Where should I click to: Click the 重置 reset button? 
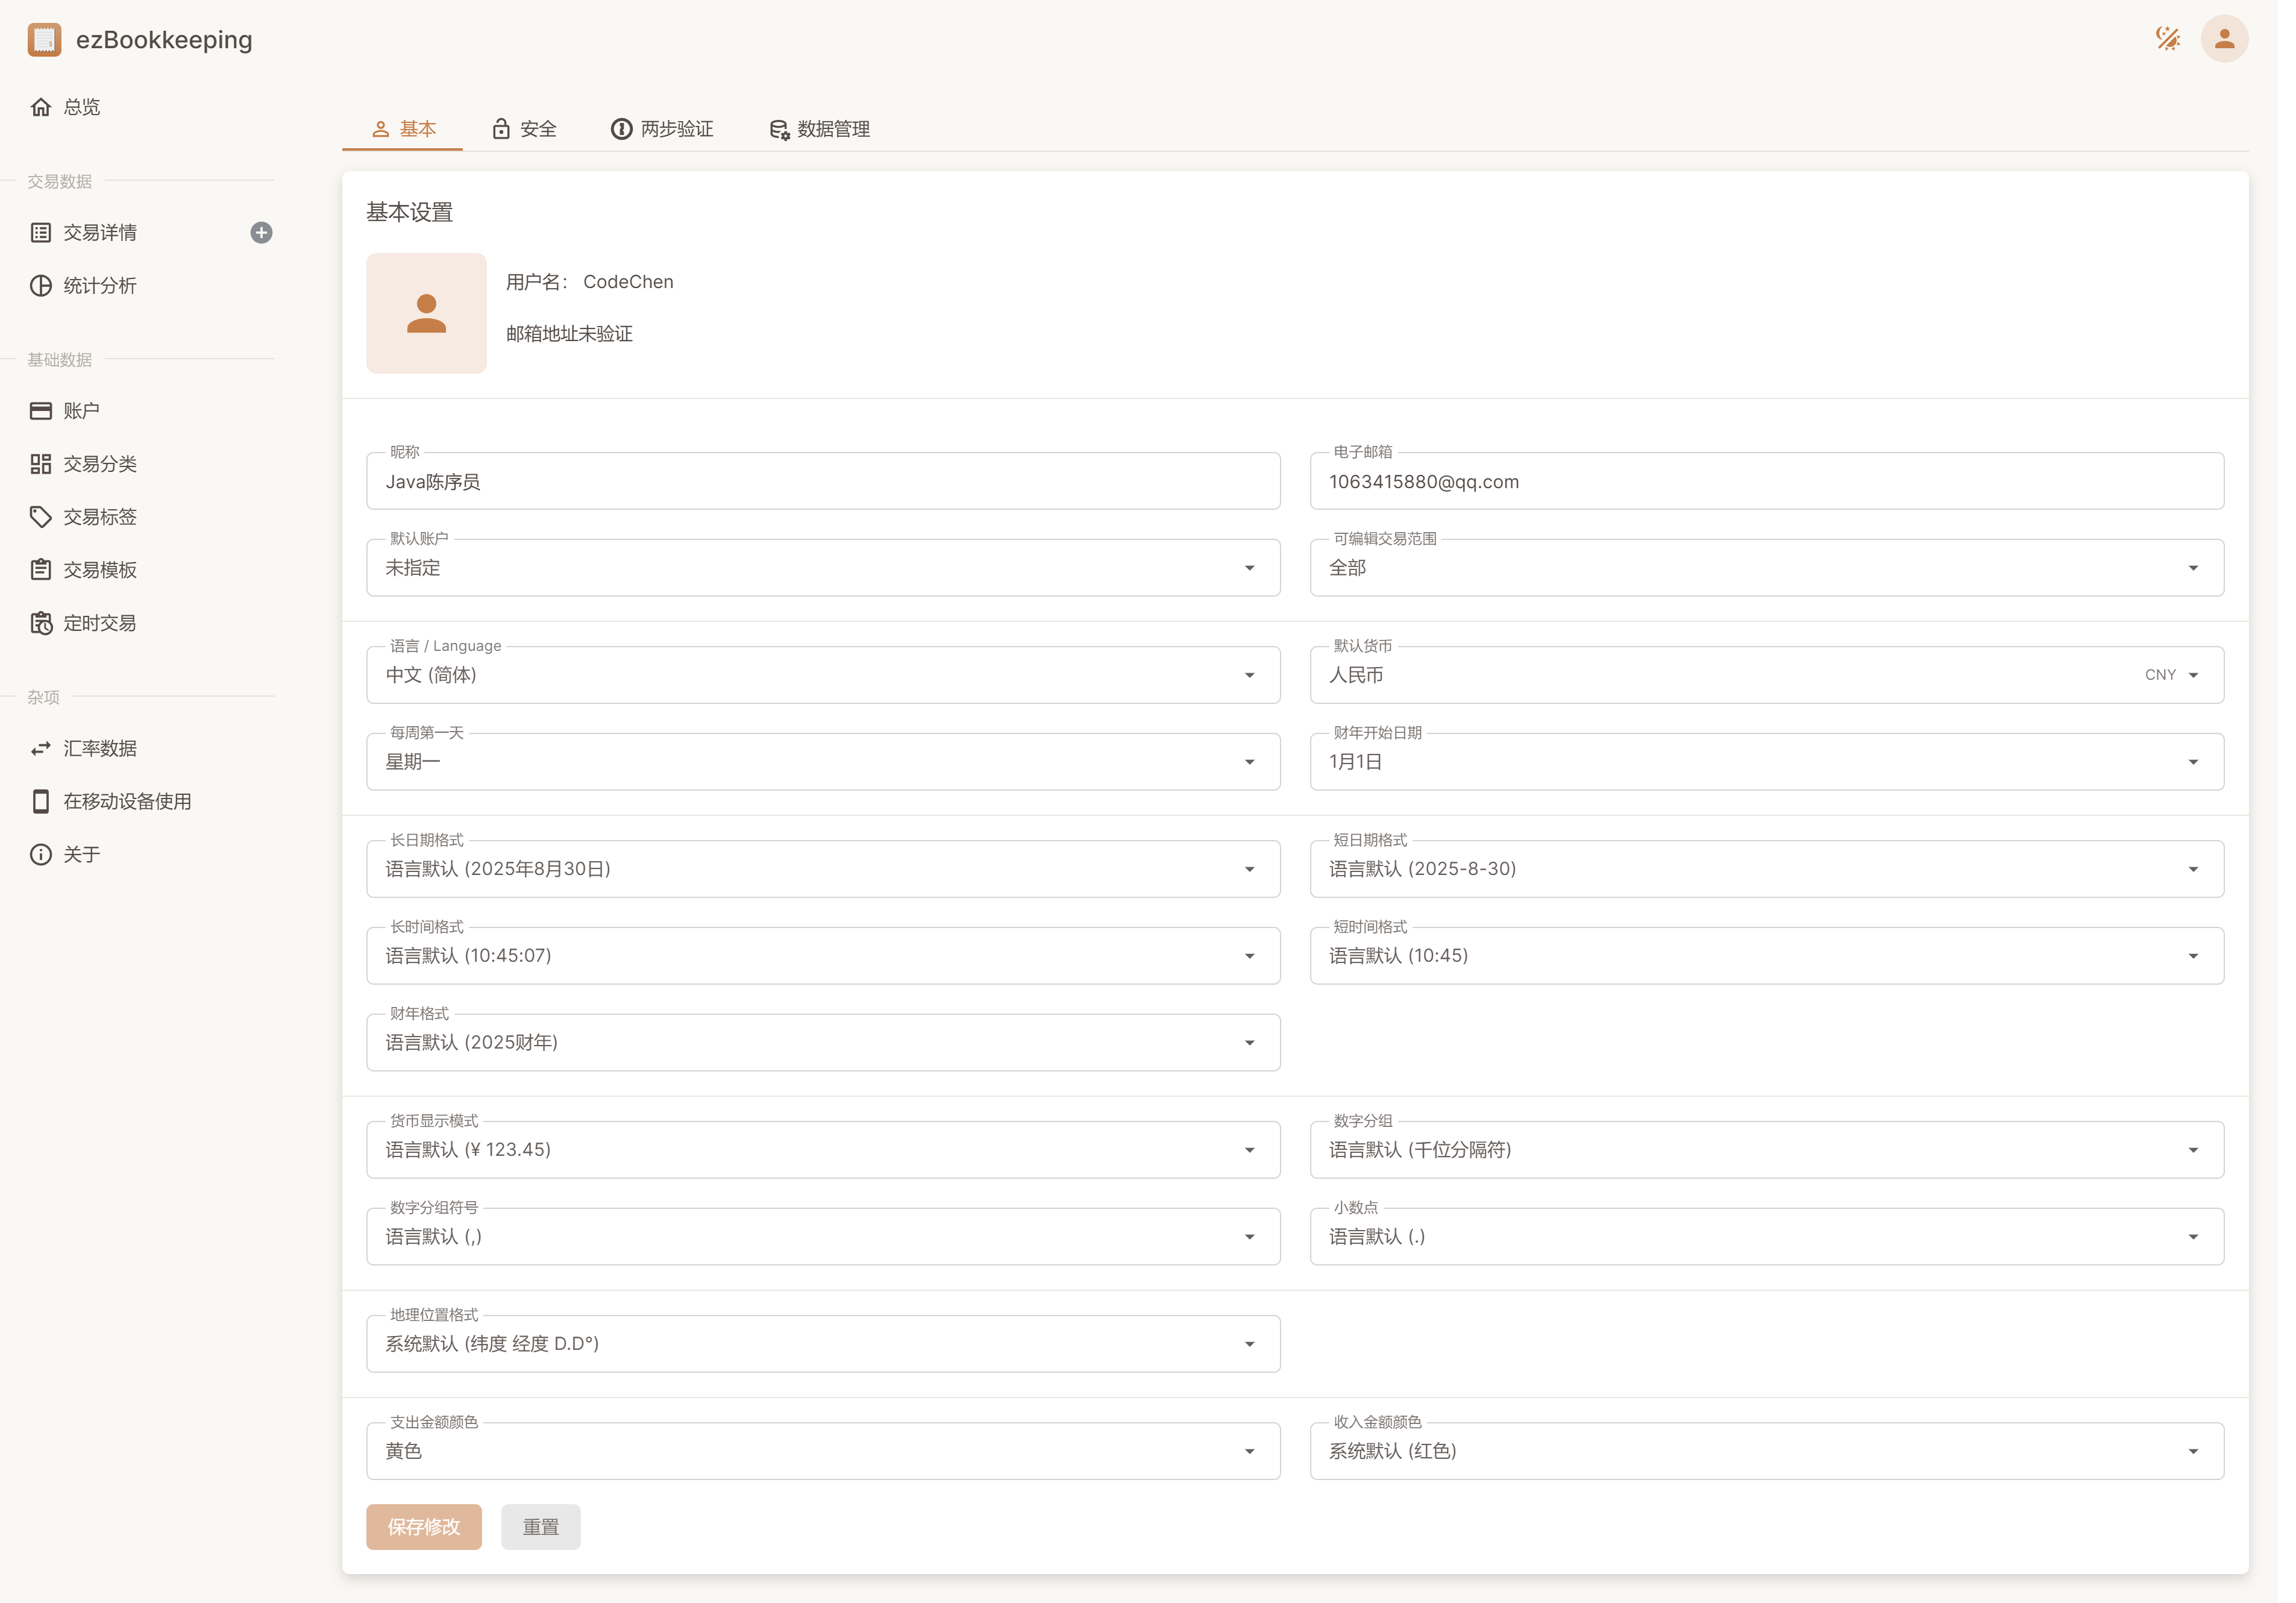click(540, 1527)
